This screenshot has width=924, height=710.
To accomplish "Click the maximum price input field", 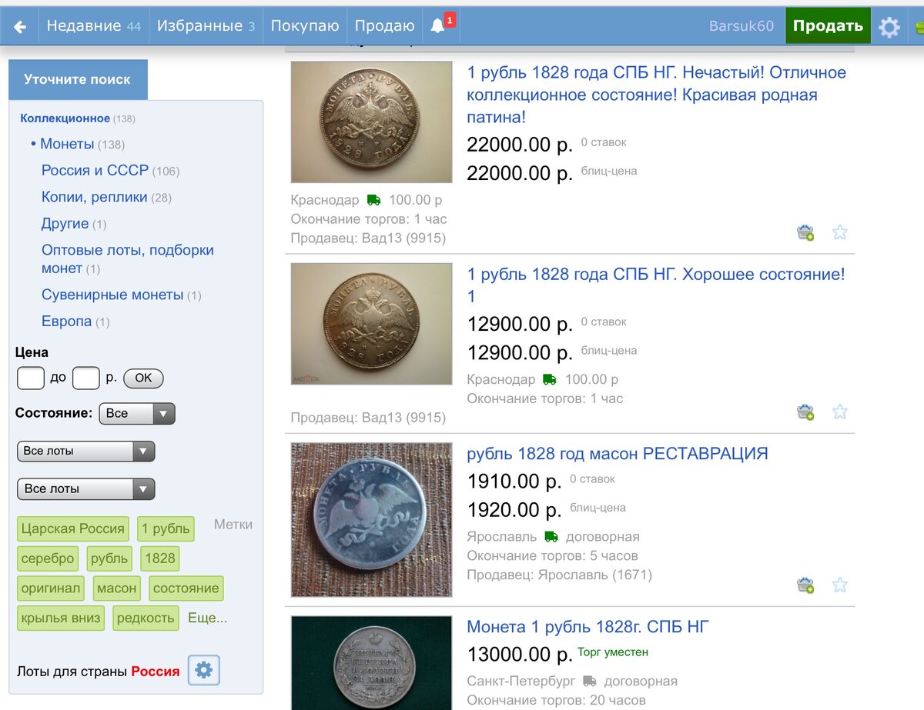I will [86, 378].
